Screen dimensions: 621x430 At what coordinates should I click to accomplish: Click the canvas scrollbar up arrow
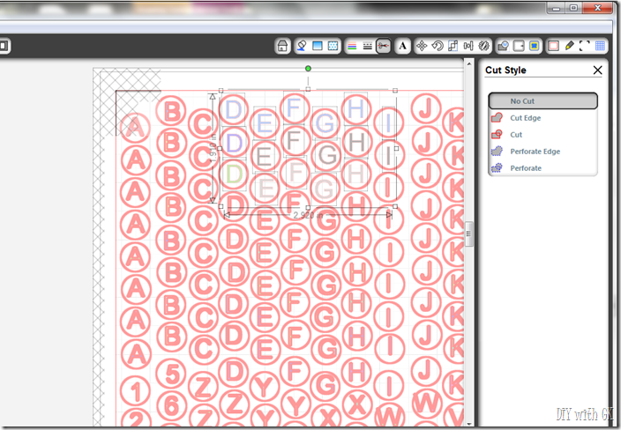tap(469, 63)
